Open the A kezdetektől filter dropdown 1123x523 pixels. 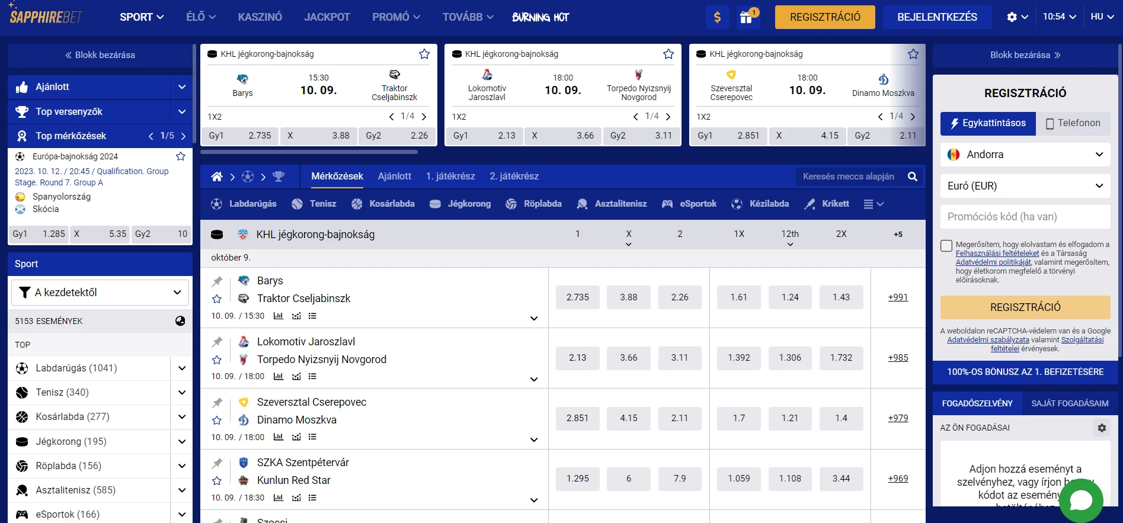100,293
